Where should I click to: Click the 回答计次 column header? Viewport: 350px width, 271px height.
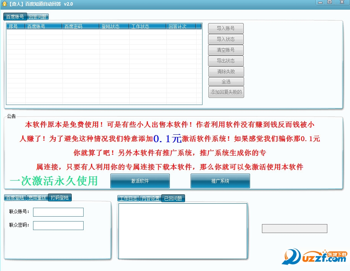tap(181, 26)
